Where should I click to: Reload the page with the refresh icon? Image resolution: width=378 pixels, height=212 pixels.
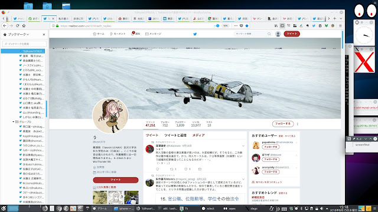[x=17, y=26]
